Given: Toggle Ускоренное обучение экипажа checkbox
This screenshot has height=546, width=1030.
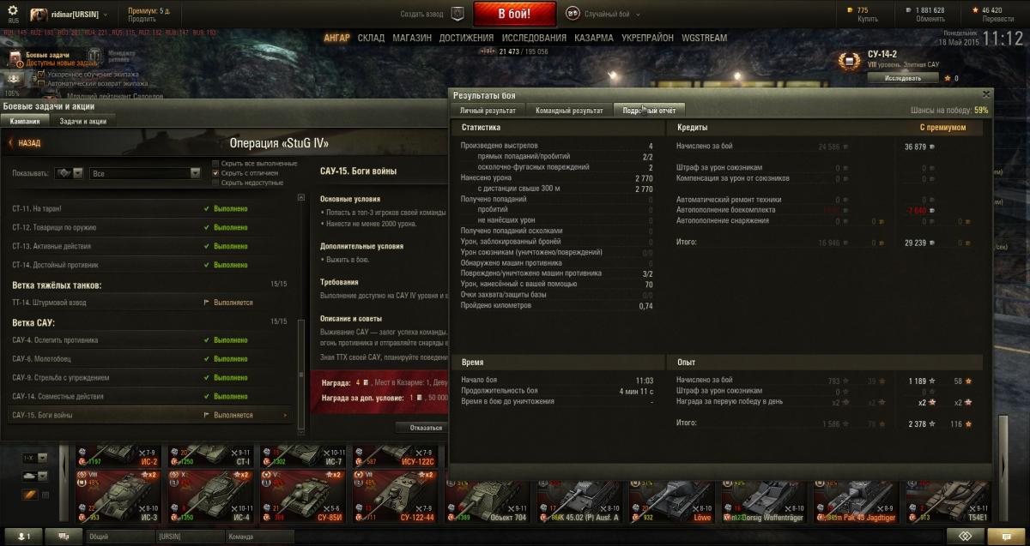Looking at the screenshot, I should point(40,75).
